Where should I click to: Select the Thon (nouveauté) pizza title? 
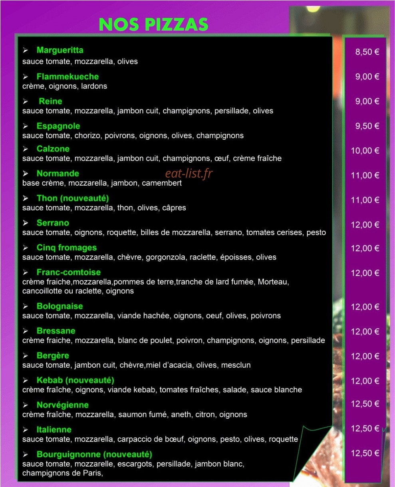coord(73,198)
